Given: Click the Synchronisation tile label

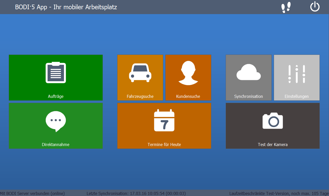Looking at the screenshot, I should click(x=249, y=97).
